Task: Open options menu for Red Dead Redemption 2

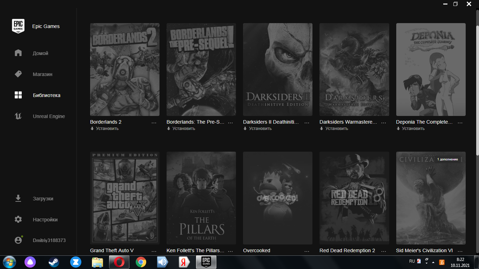Action: 383,251
